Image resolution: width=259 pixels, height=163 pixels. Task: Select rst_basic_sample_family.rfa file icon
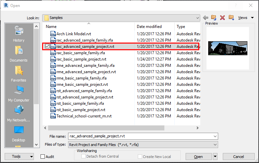pyautogui.click(x=53, y=103)
